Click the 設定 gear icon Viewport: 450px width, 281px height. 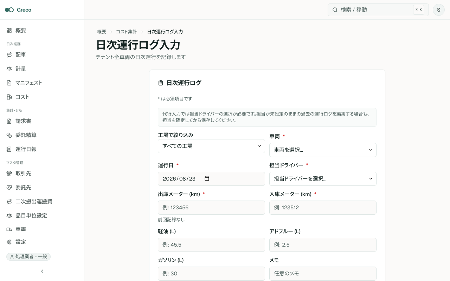point(9,242)
